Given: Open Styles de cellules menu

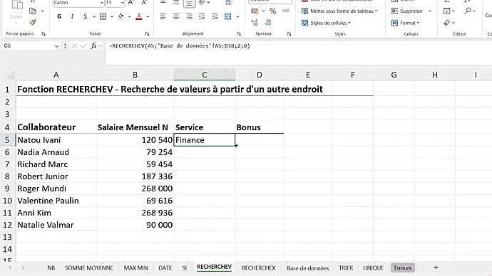Looking at the screenshot, I should coord(326,23).
